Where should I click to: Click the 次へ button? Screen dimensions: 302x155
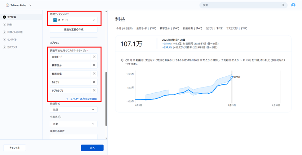pyautogui.click(x=92, y=148)
